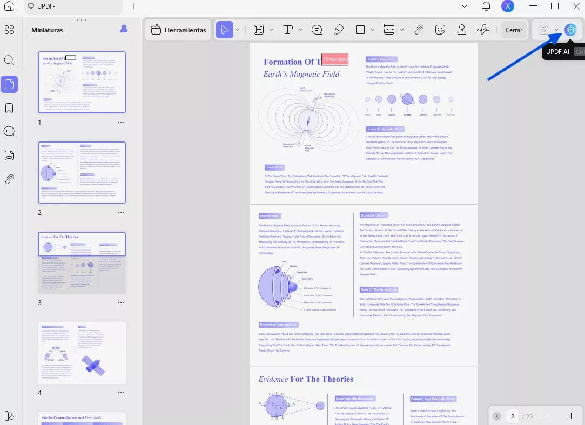Expand the highlight tool dropdown arrow

(x=271, y=30)
